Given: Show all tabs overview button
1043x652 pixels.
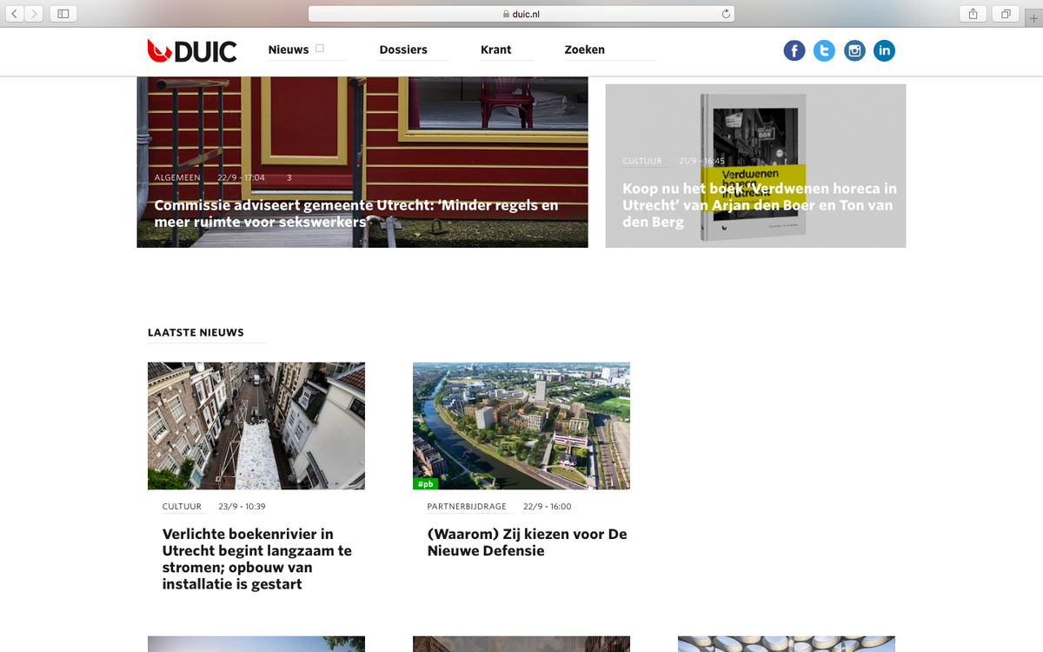Looking at the screenshot, I should [1006, 13].
